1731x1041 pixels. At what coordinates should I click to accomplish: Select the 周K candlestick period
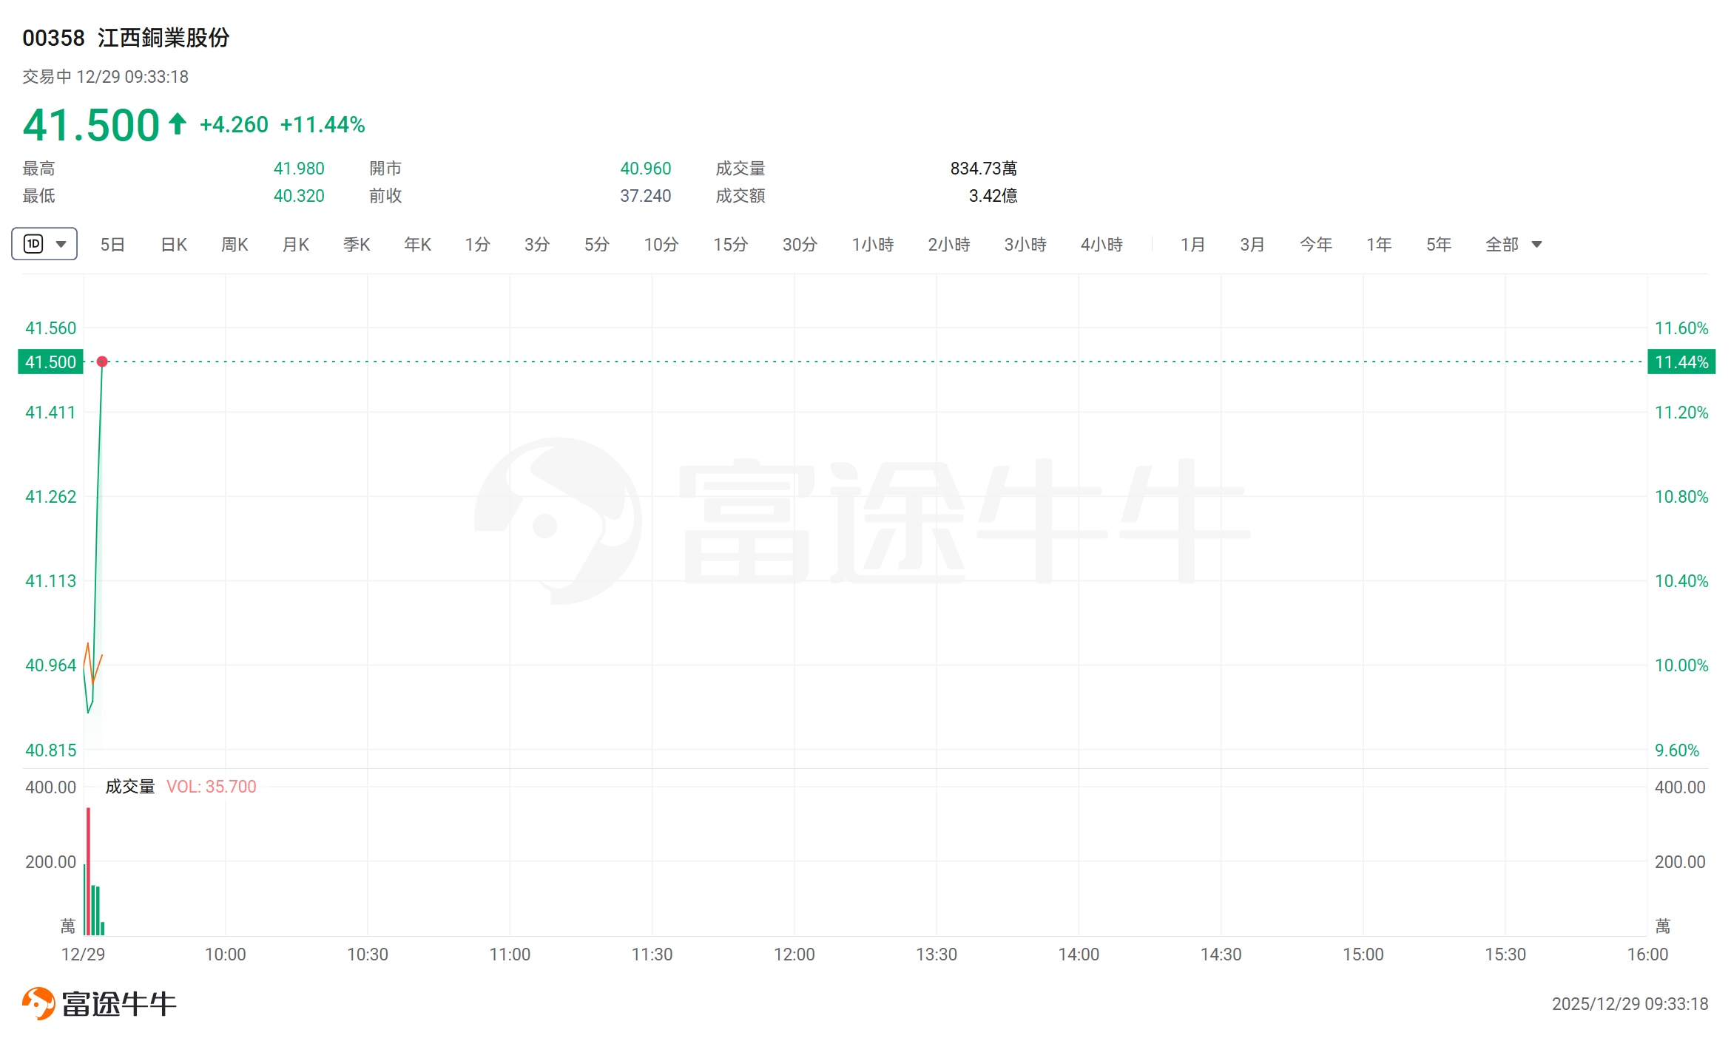point(234,245)
